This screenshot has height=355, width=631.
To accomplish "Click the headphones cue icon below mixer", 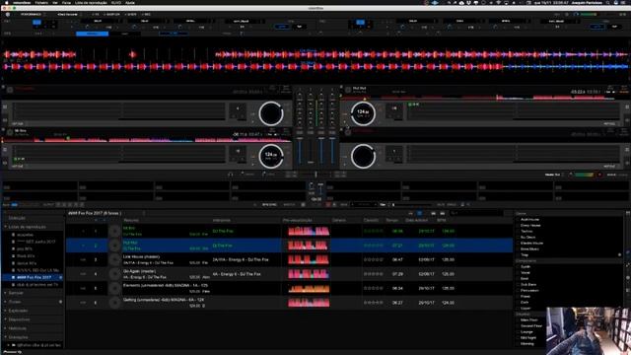I will 230,175.
